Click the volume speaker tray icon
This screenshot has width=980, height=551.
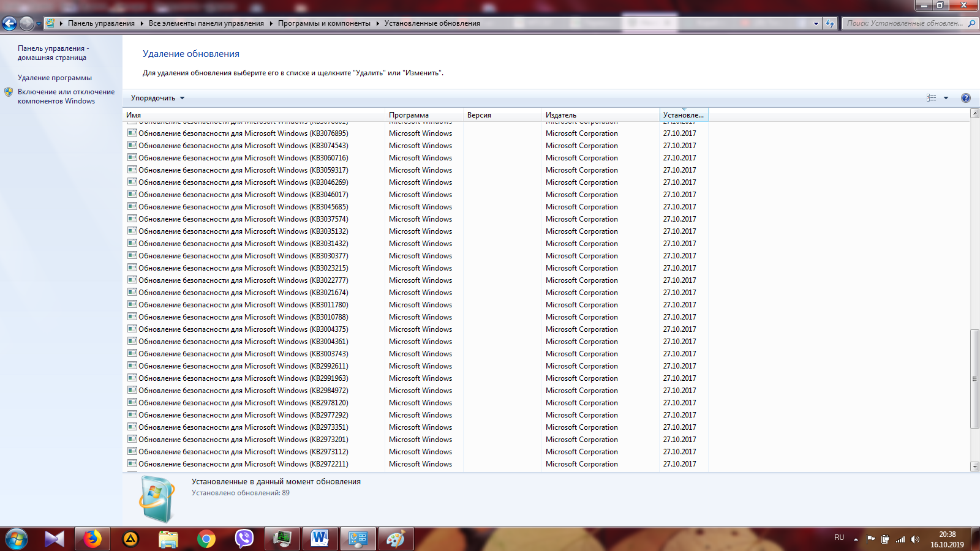pyautogui.click(x=915, y=539)
